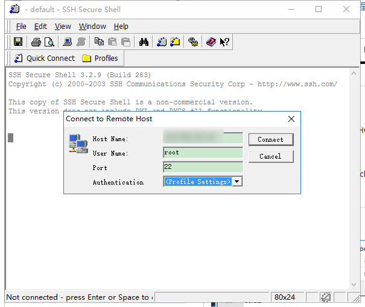Click the 'Authentication' label in dialog
The width and height of the screenshot is (365, 307).
pos(118,182)
